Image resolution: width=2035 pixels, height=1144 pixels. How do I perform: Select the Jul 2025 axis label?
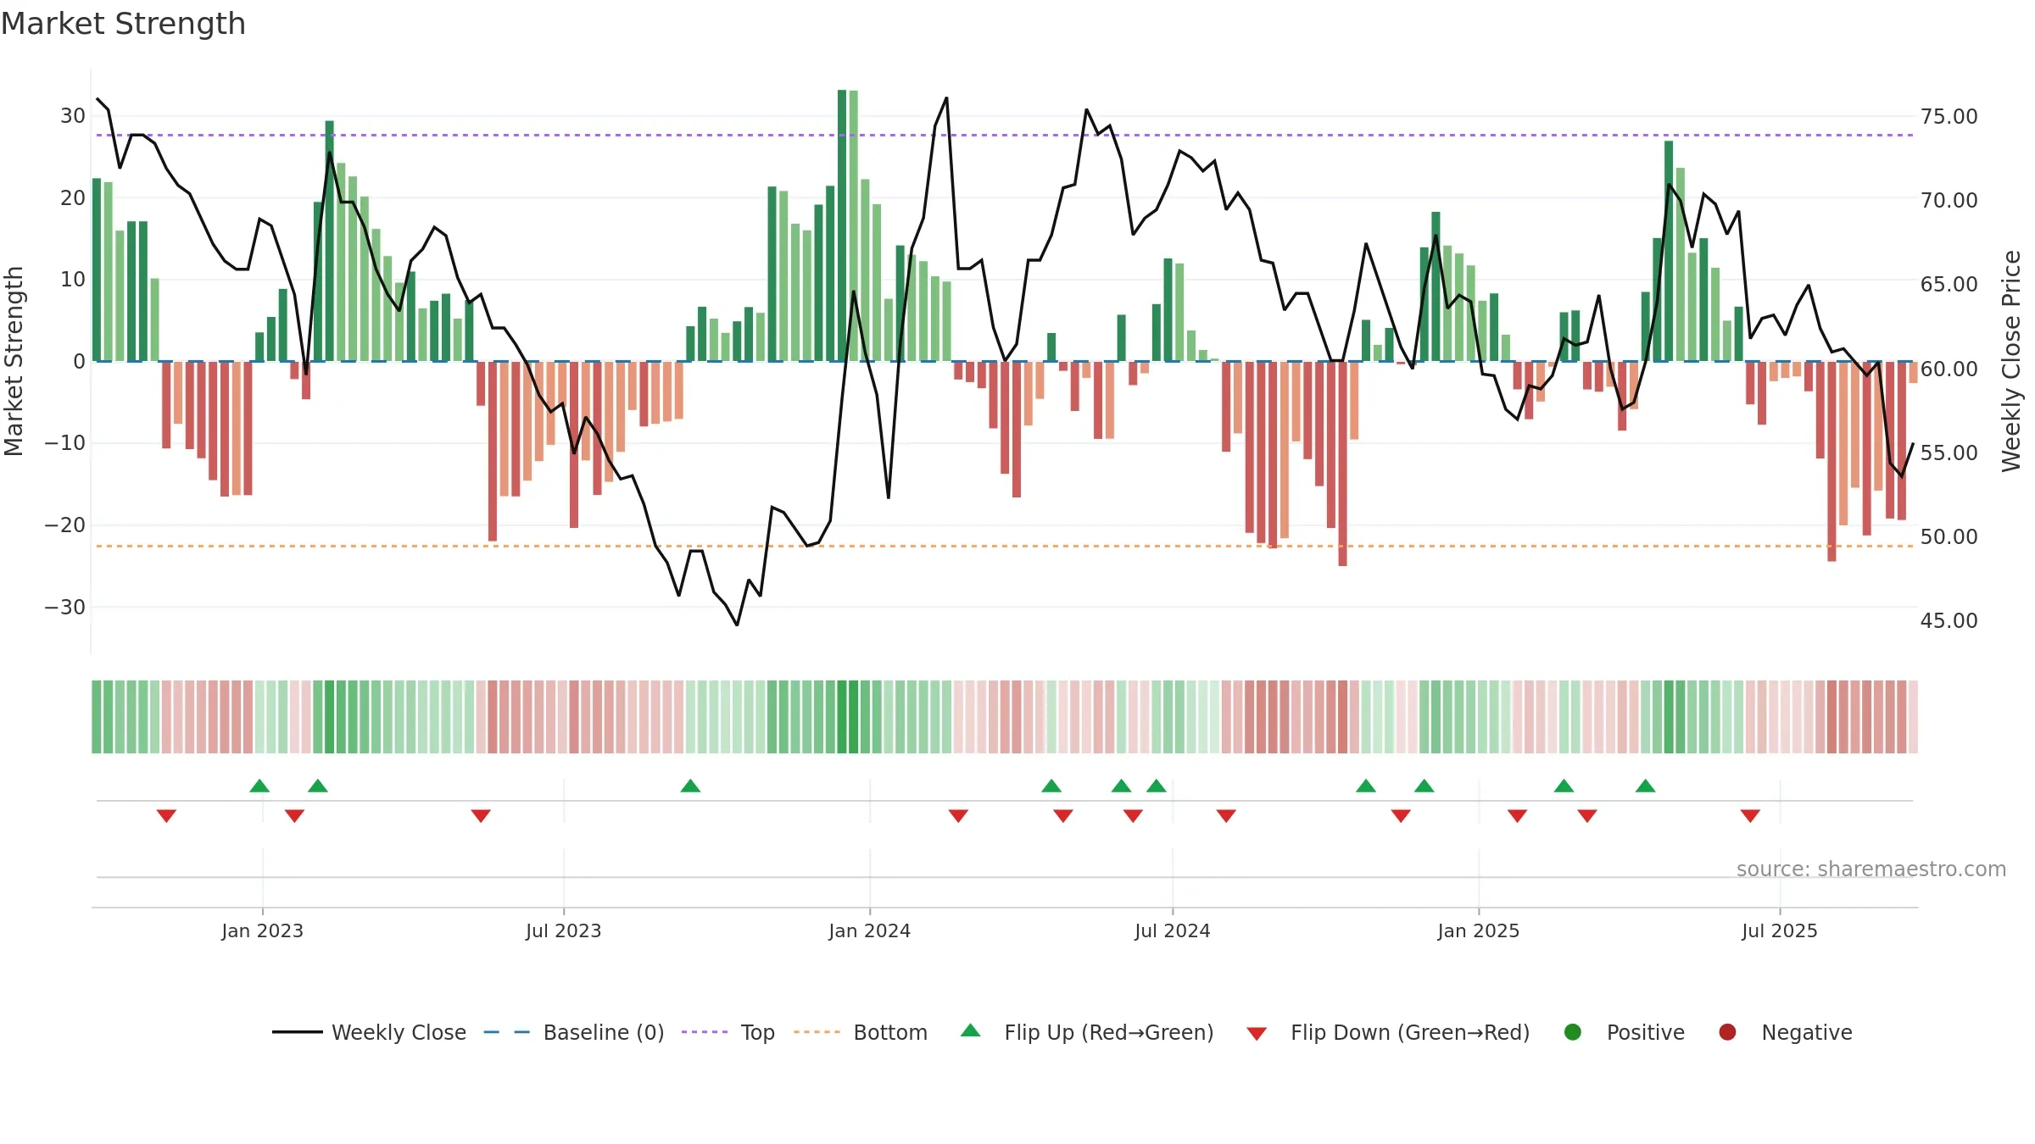(x=1780, y=930)
